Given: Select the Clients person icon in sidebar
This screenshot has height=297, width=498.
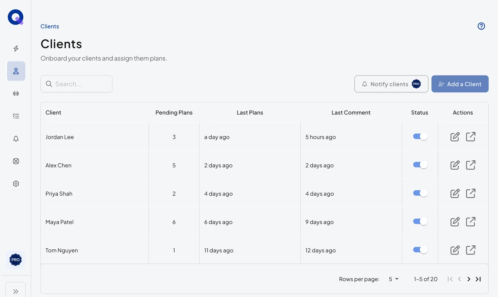Looking at the screenshot, I should point(16,71).
